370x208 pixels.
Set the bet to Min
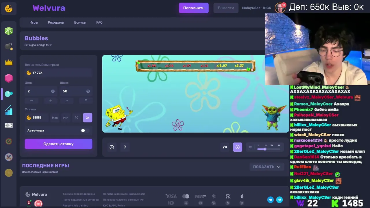tap(66, 118)
